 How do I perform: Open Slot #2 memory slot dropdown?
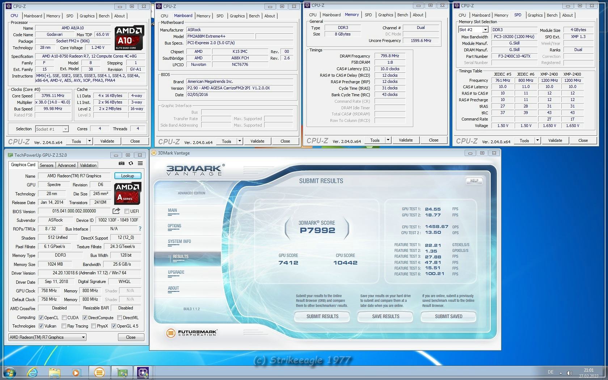pos(473,30)
